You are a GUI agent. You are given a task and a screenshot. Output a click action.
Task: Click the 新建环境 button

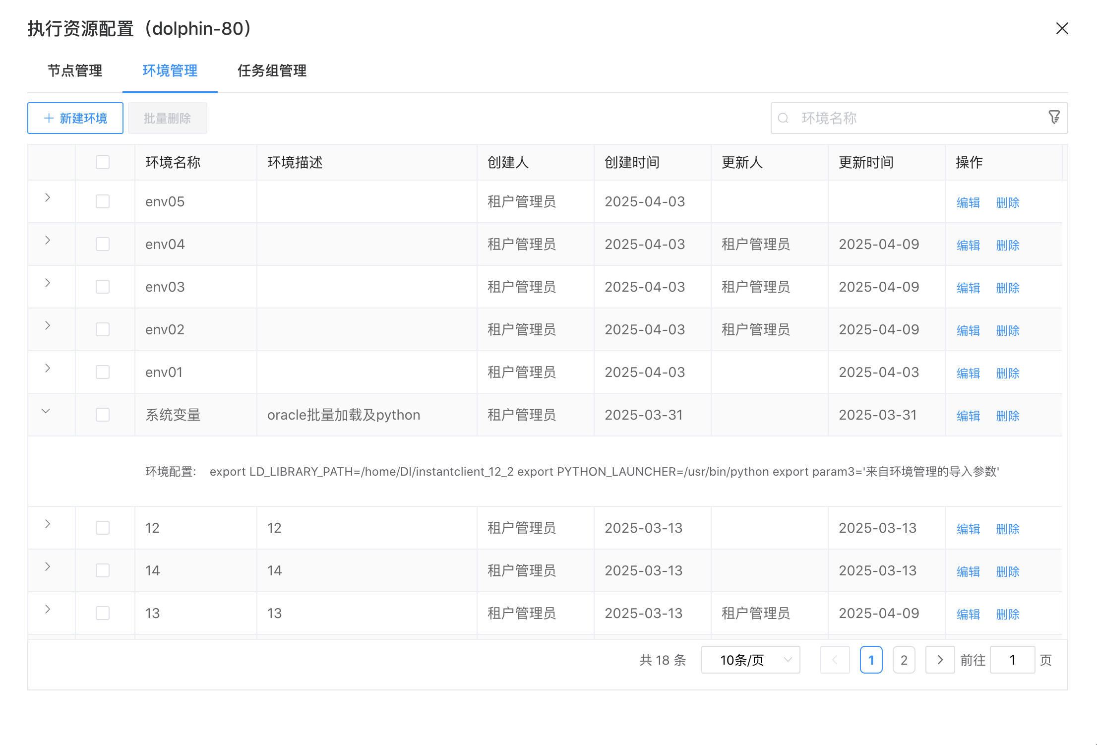coord(75,118)
